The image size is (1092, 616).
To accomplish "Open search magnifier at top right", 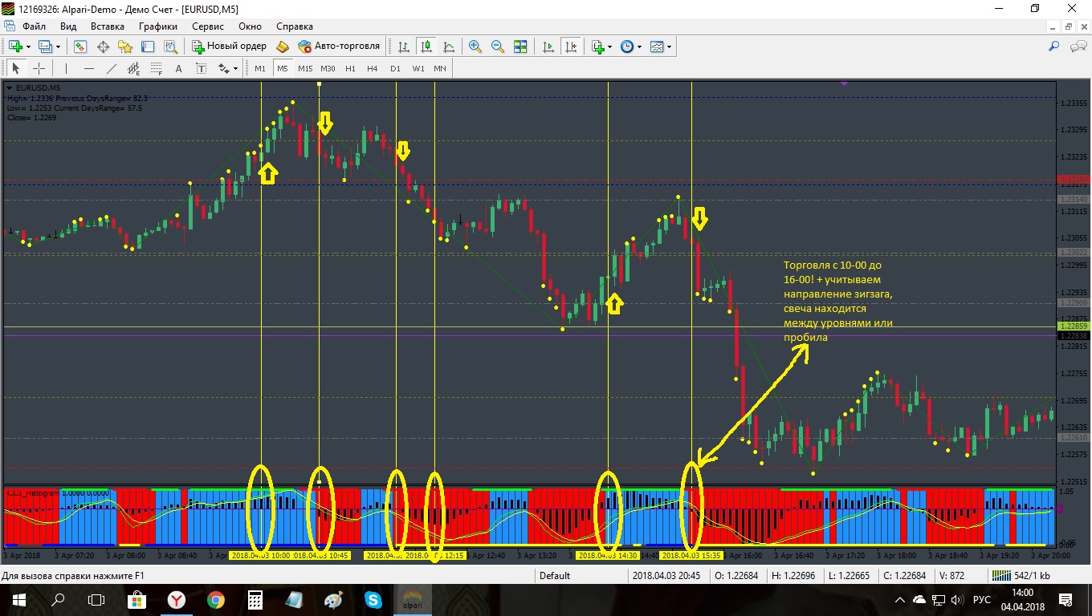I will 1054,47.
